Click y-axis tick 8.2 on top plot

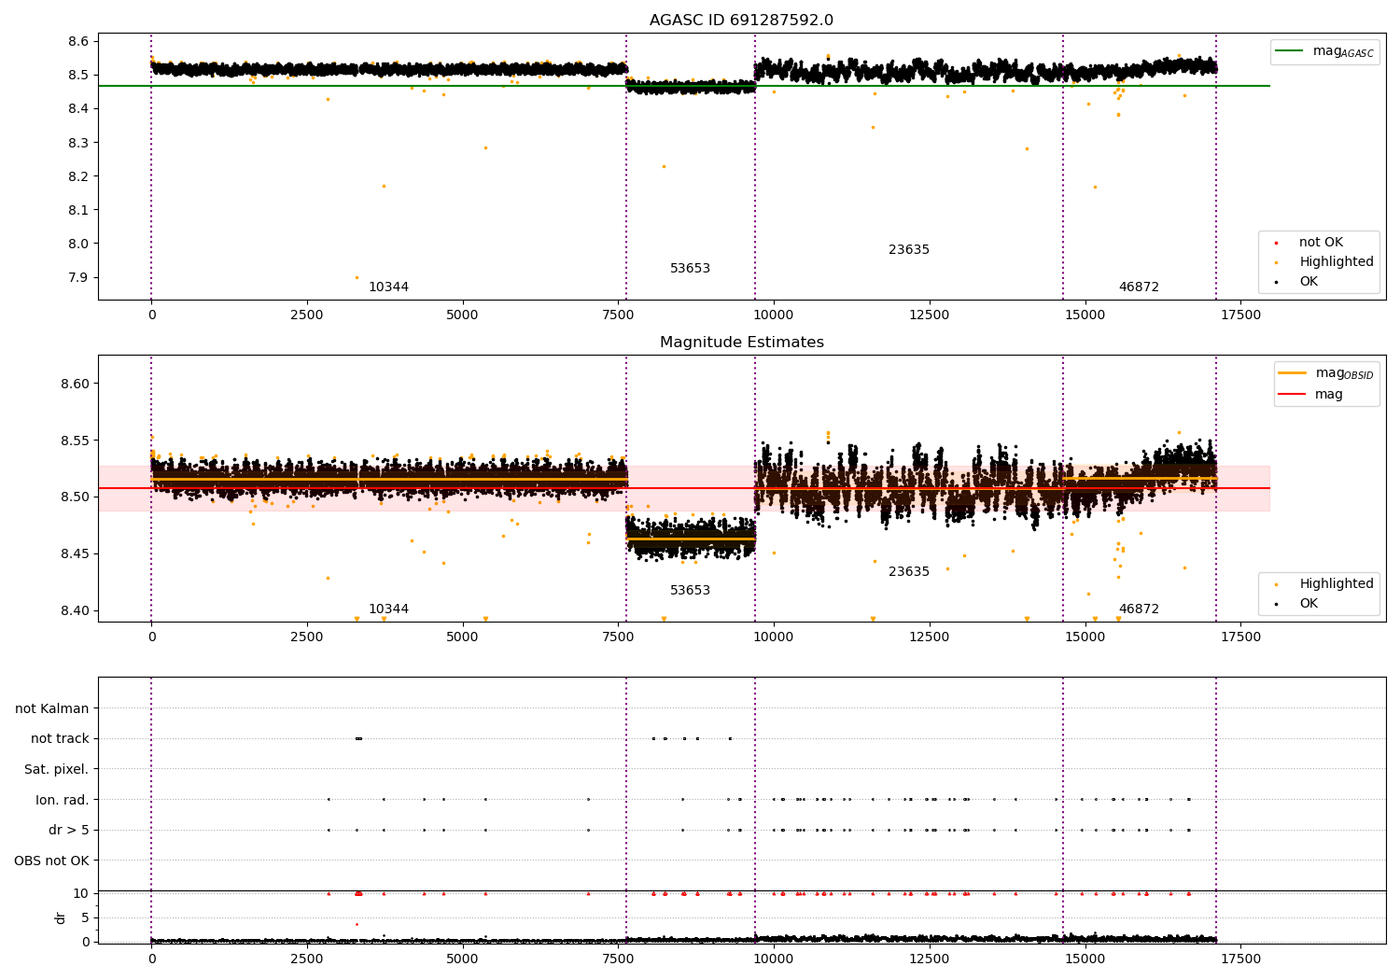click(78, 176)
